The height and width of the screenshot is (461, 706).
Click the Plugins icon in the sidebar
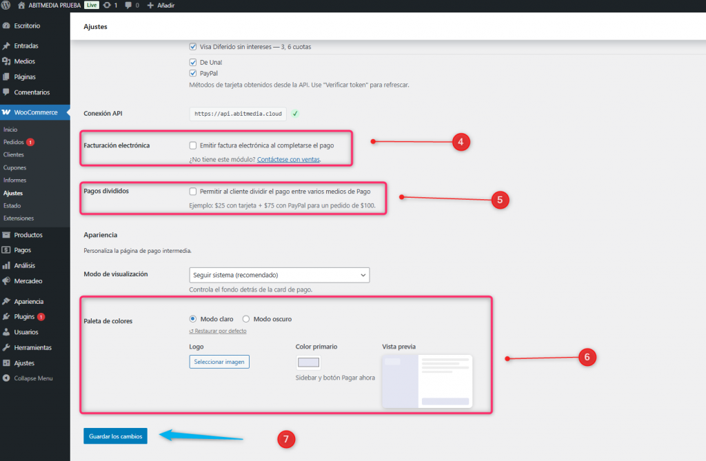[x=7, y=317]
